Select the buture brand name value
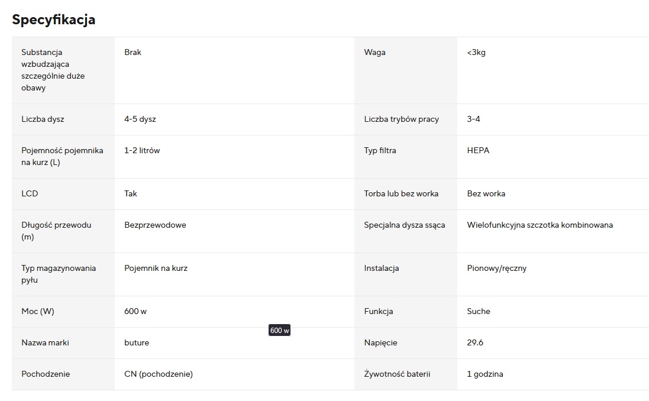This screenshot has height=401, width=649. point(137,342)
